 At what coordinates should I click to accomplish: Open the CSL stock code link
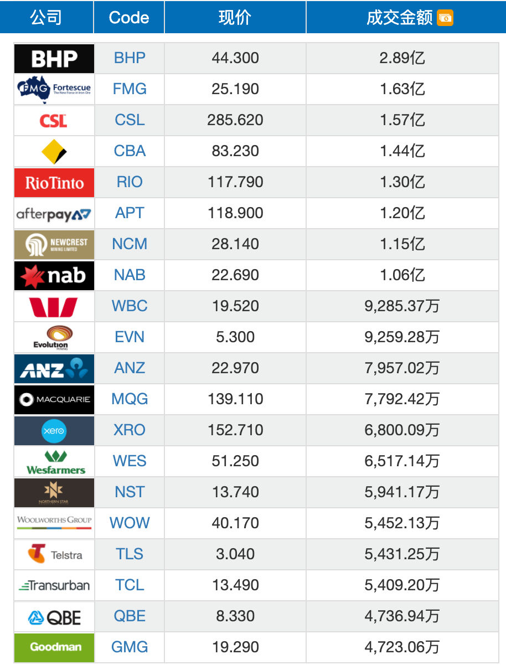(130, 120)
